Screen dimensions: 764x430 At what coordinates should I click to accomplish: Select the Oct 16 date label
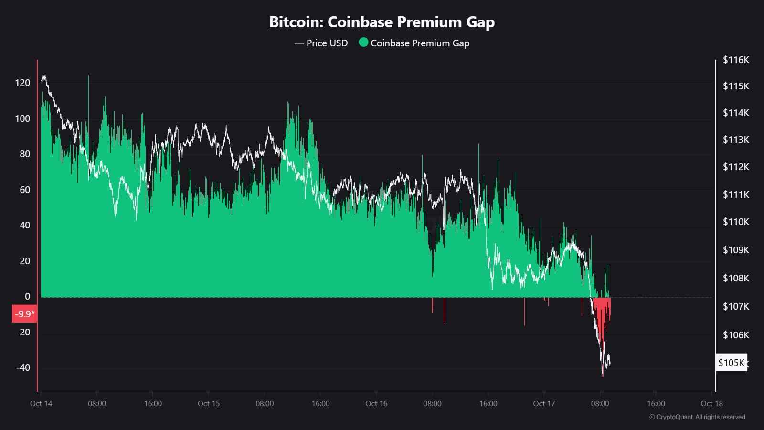(x=376, y=403)
